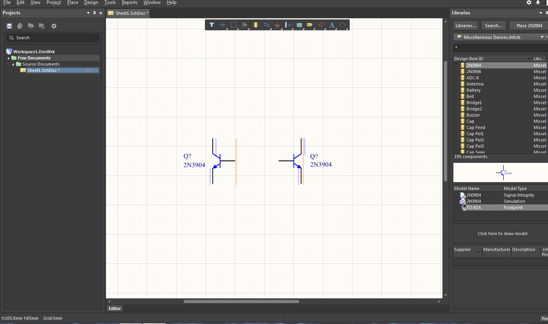
Task: Choose the dashed rectangle selection tool
Action: coord(234,25)
